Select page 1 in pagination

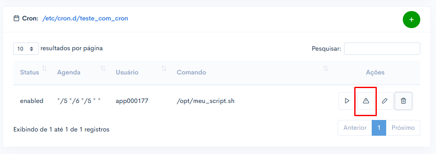click(379, 128)
